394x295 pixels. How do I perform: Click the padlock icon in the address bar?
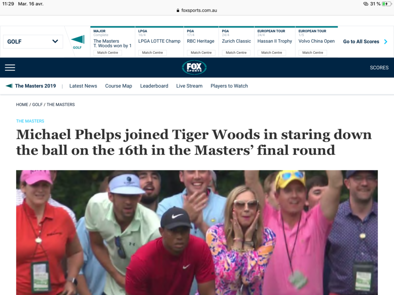click(x=178, y=10)
